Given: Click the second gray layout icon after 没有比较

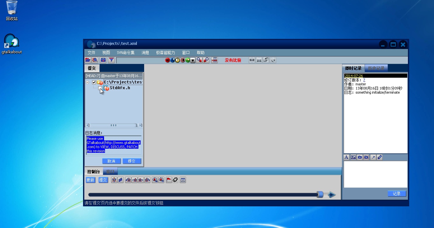Looking at the screenshot, I should pos(259,60).
